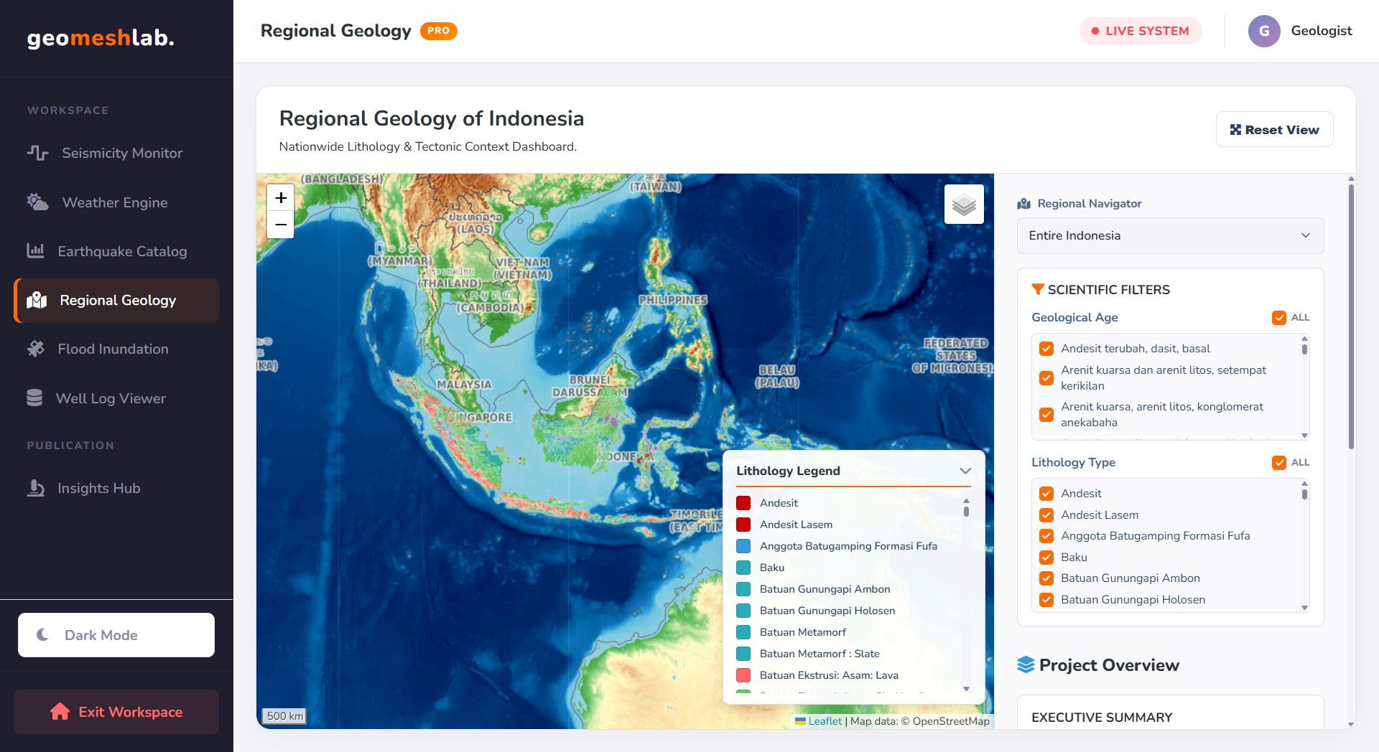Uncheck Andesit Lasem lithology filter

click(x=1046, y=515)
